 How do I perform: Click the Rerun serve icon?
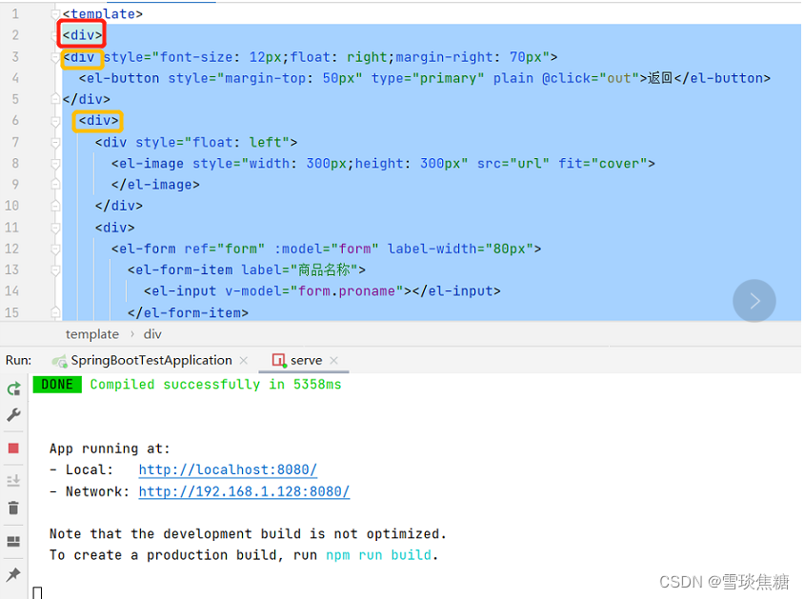(x=14, y=389)
